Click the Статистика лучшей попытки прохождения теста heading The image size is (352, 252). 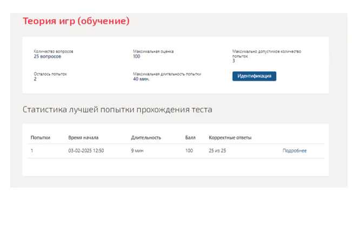(117, 110)
